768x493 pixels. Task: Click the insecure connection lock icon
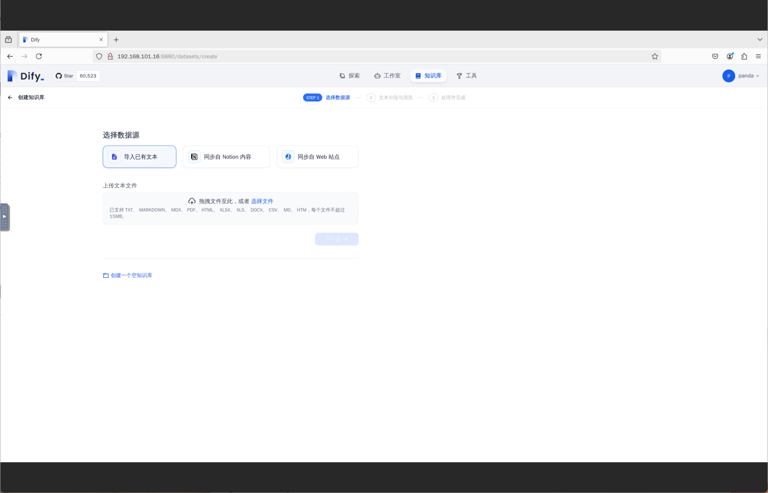pyautogui.click(x=110, y=56)
